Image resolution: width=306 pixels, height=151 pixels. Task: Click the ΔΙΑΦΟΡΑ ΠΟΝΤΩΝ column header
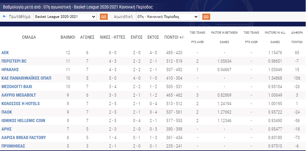(x=297, y=37)
